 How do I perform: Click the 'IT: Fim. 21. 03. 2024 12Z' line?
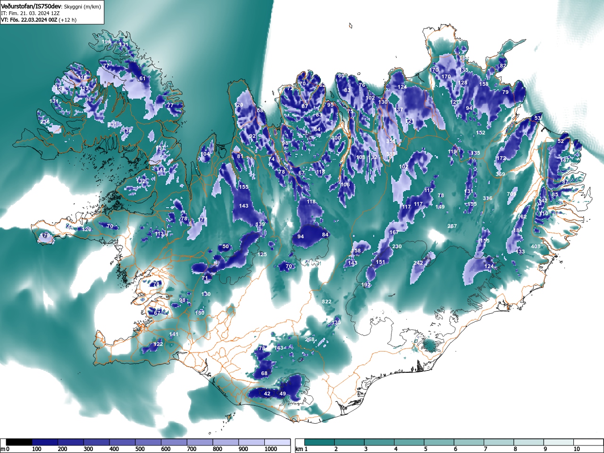30,13
